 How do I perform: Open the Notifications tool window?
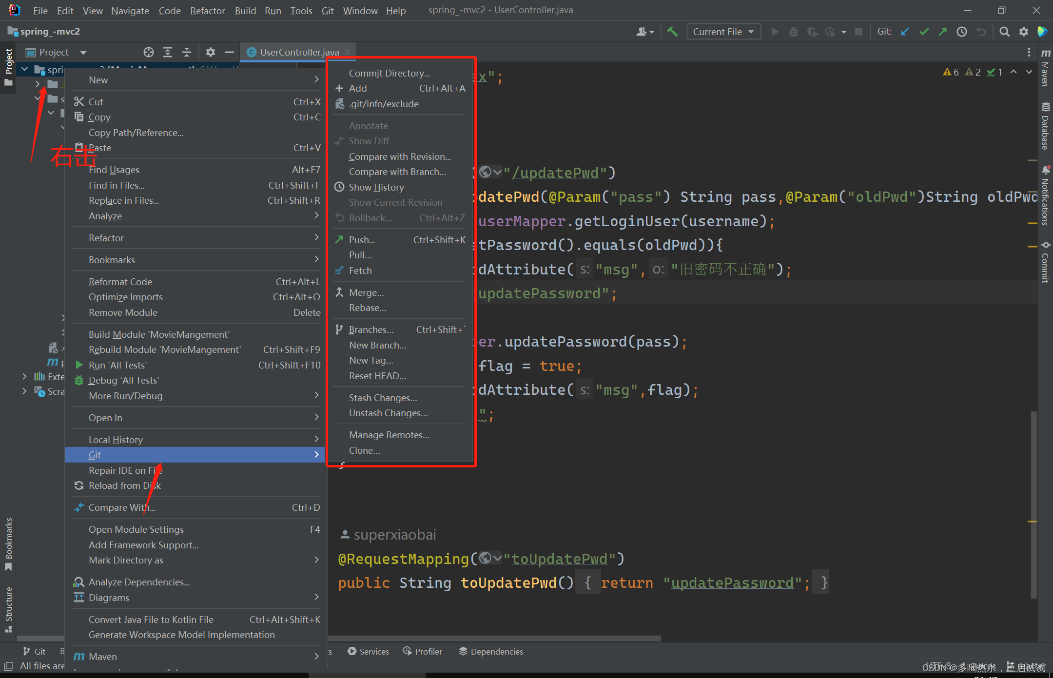pyautogui.click(x=1045, y=196)
